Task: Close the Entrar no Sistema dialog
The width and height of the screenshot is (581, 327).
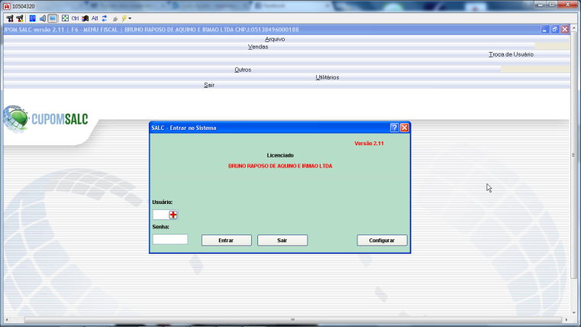Action: coord(404,128)
